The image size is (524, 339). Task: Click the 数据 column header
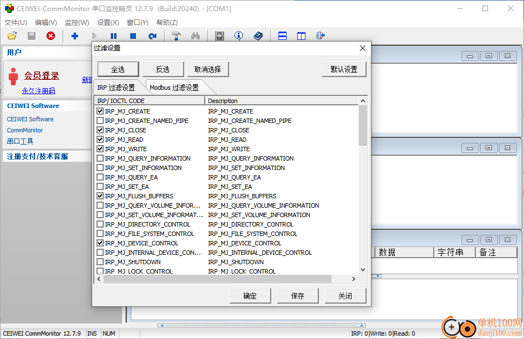pyautogui.click(x=404, y=252)
